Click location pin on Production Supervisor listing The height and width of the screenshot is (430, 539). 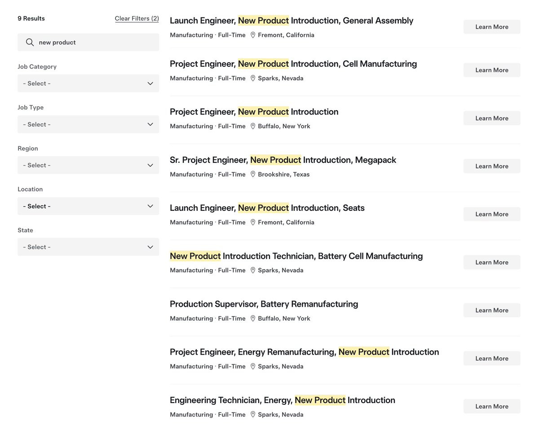tap(253, 318)
